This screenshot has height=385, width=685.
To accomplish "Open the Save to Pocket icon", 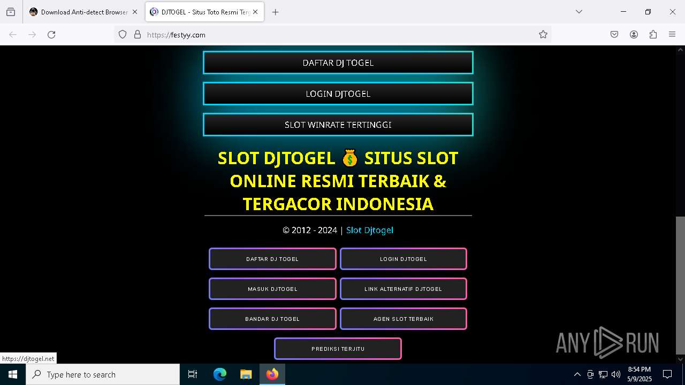I will point(614,35).
